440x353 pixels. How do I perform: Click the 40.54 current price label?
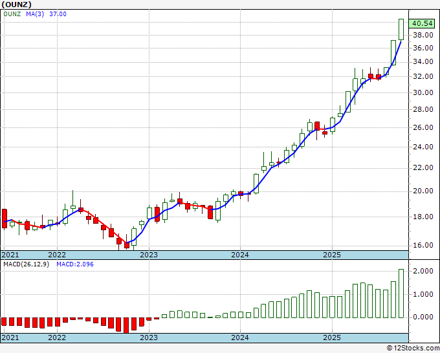coord(422,23)
